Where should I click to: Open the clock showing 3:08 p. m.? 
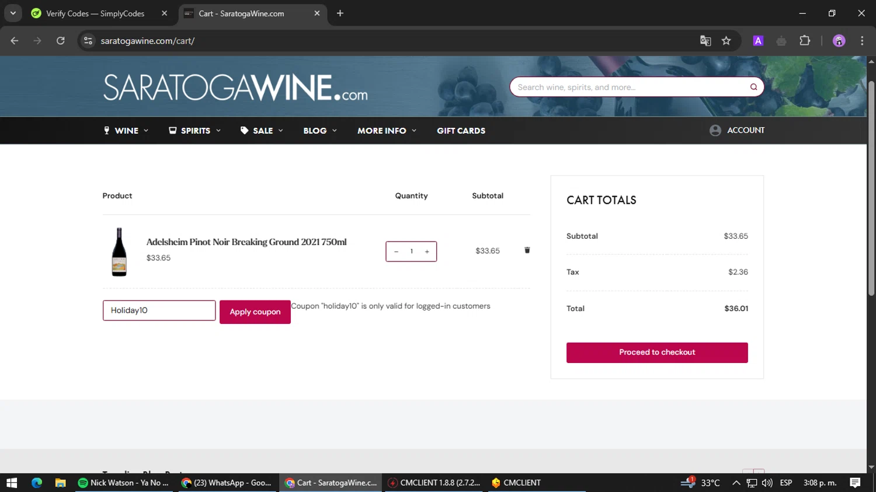820,483
